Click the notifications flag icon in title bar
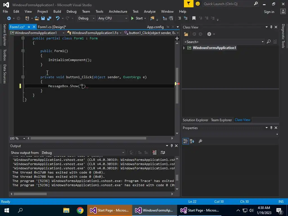Image resolution: width=288 pixels, height=216 pixels. [189, 4]
